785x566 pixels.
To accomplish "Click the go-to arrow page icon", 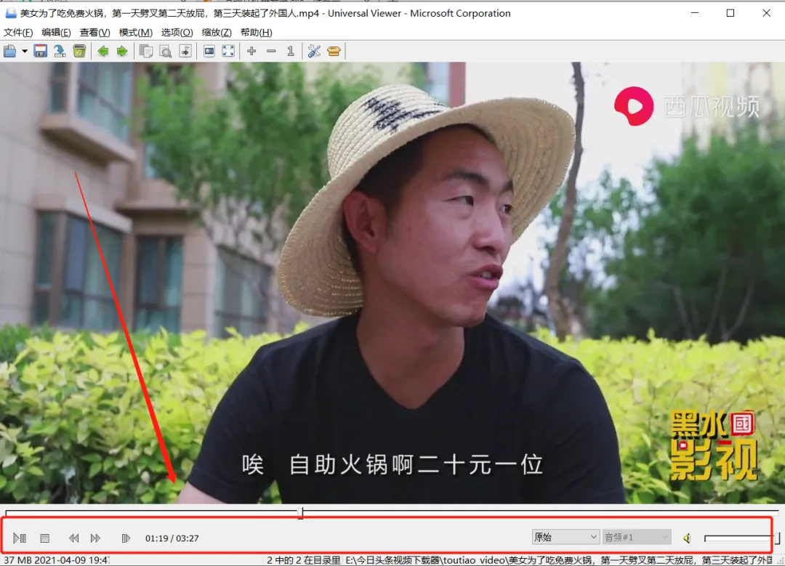I will [185, 51].
